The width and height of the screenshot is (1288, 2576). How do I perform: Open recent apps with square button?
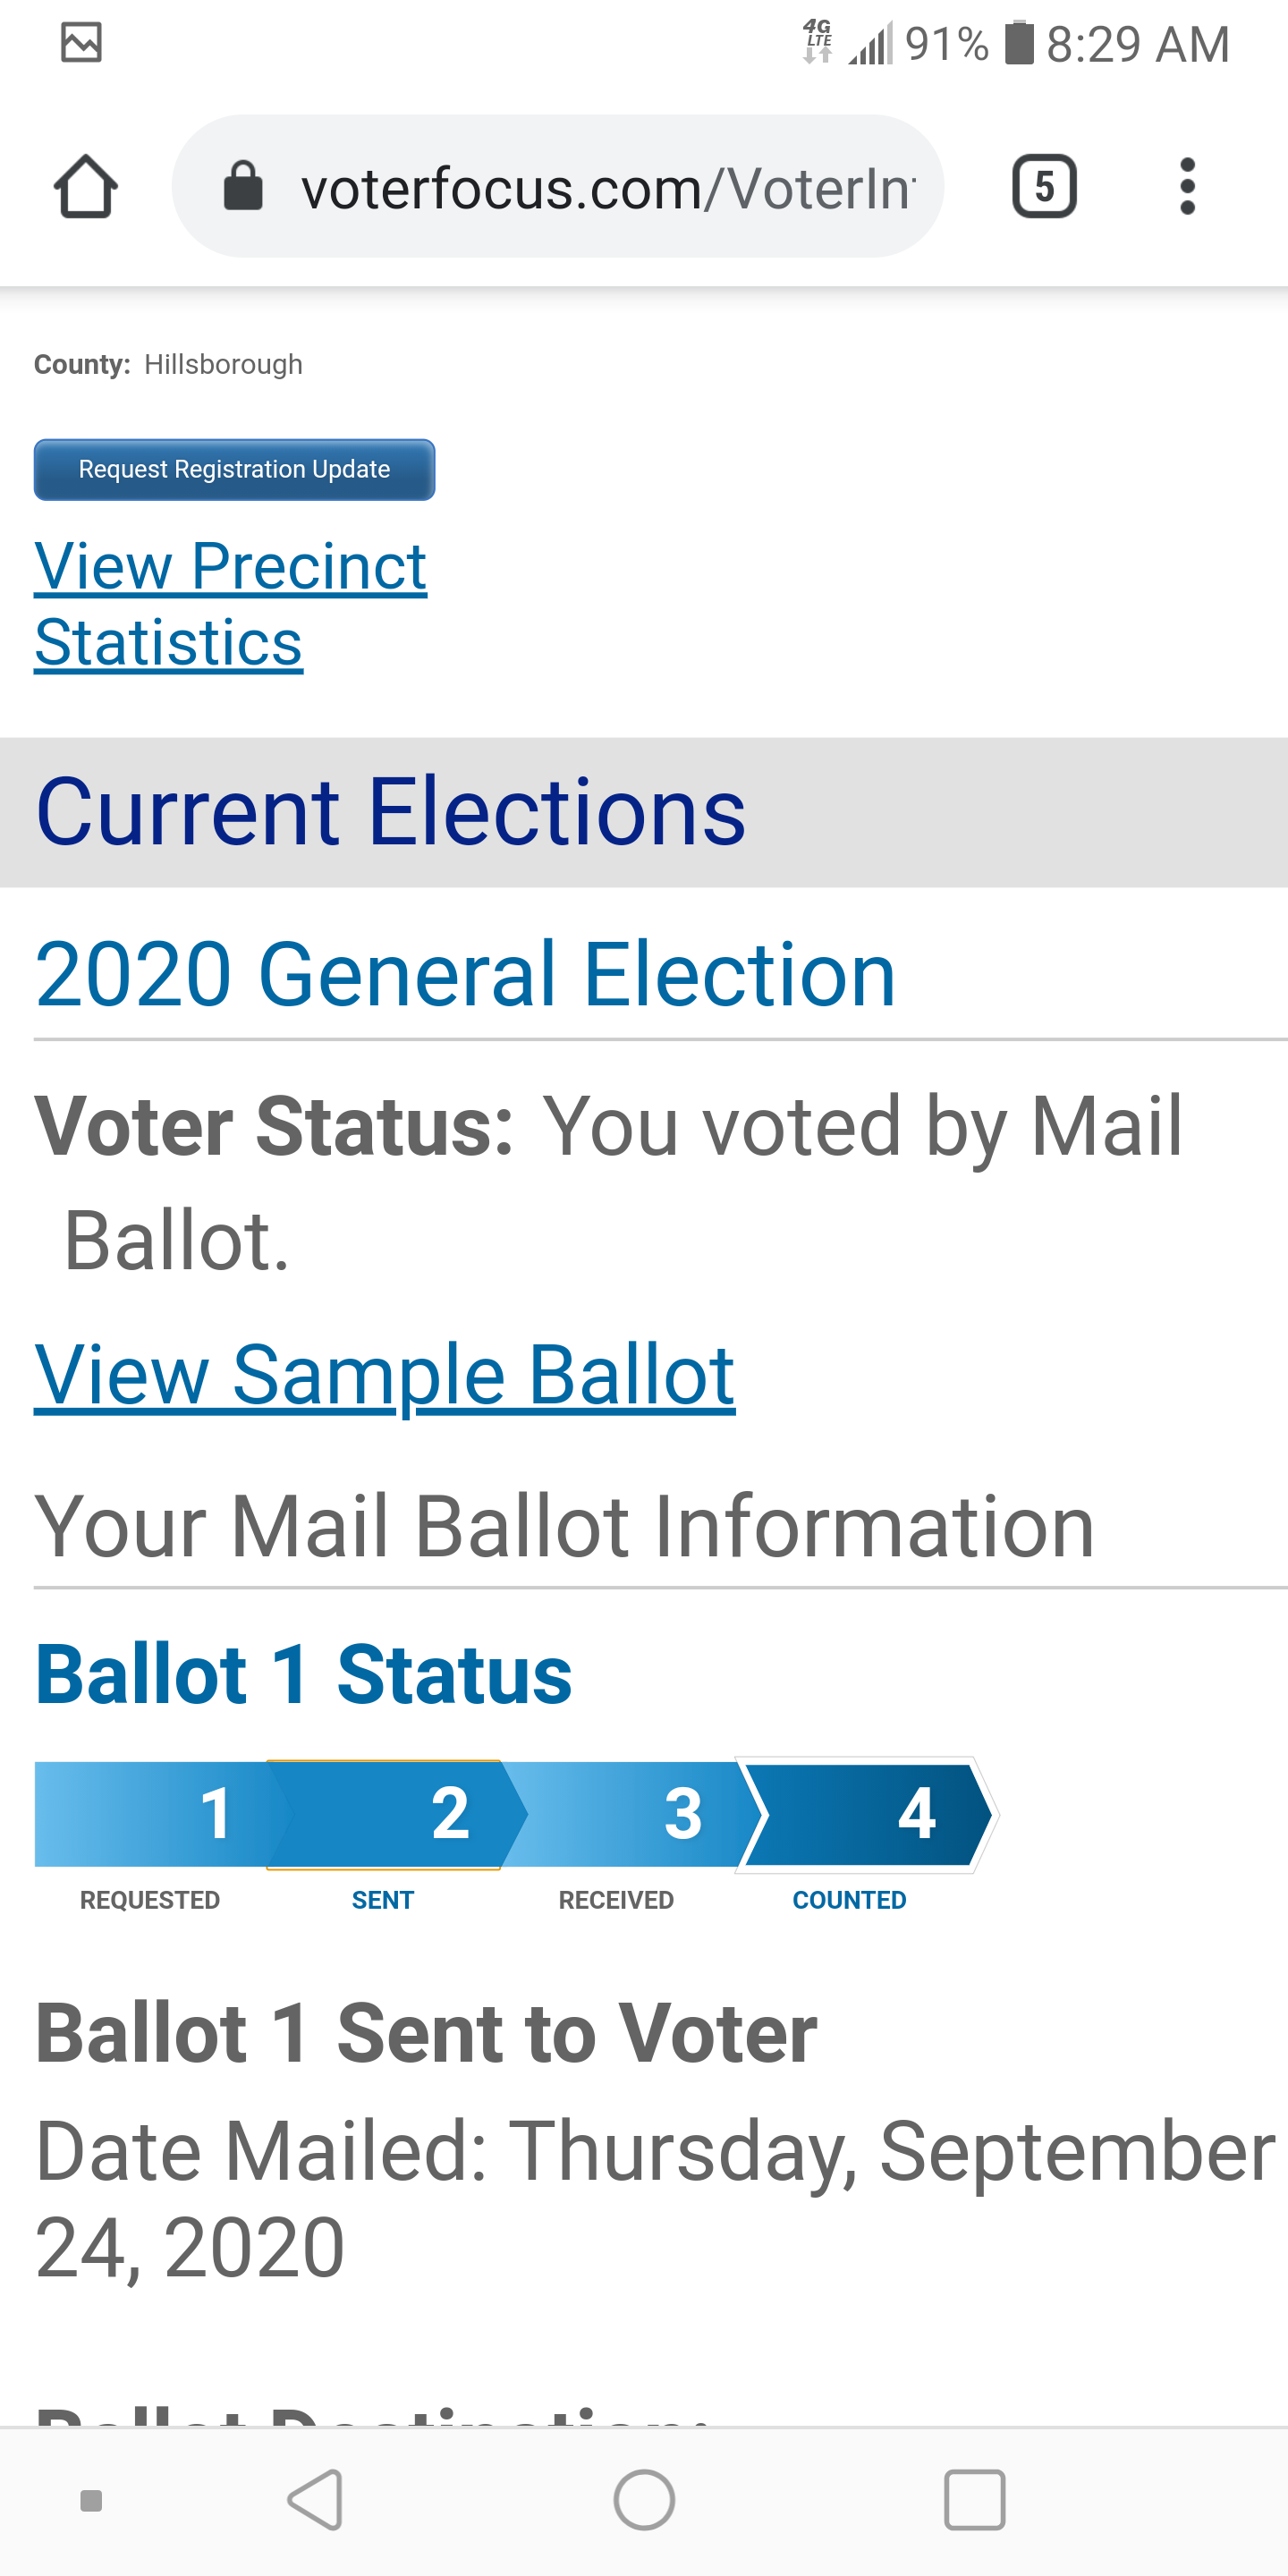point(974,2499)
